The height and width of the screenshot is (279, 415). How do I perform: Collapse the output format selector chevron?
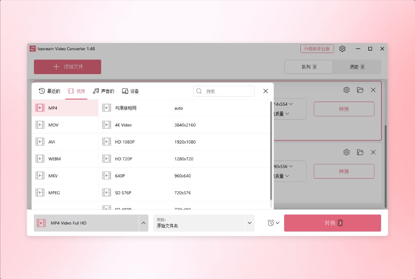coord(144,223)
